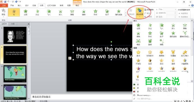Choose 跷跷板 emphasis effect
This screenshot has height=102, width=194.
click(161, 53)
